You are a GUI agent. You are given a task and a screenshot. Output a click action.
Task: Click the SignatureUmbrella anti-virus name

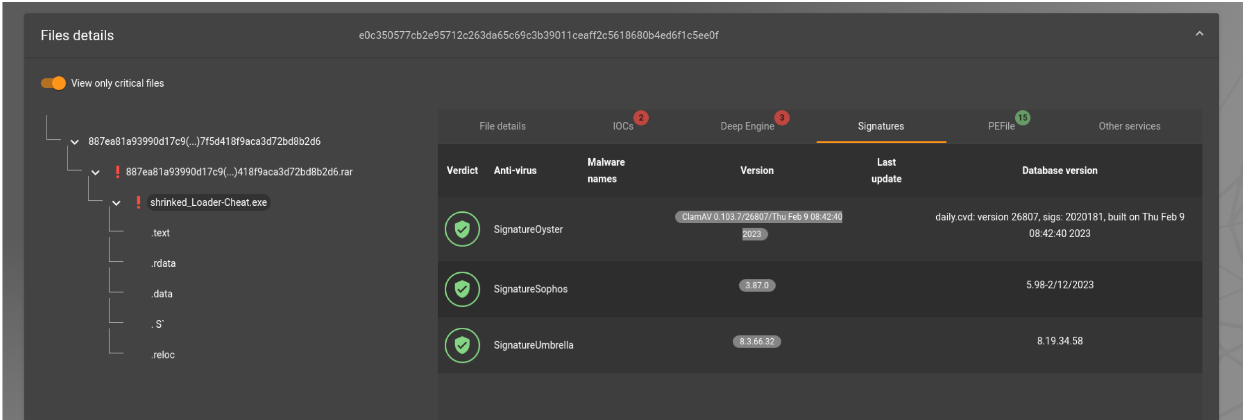click(533, 345)
